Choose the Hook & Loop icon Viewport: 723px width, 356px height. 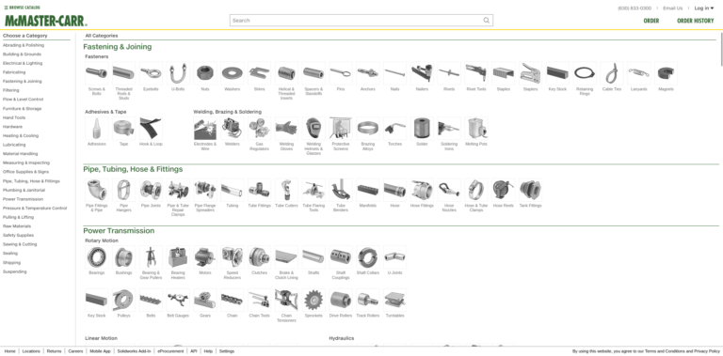pyautogui.click(x=151, y=129)
